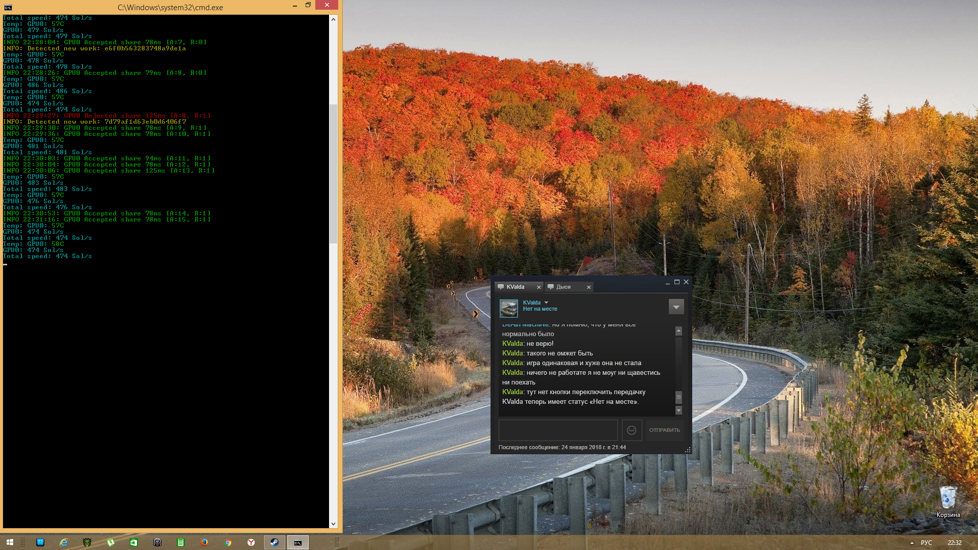Open the Calculator taskbar icon
Image resolution: width=978 pixels, height=550 pixels.
pyautogui.click(x=181, y=542)
